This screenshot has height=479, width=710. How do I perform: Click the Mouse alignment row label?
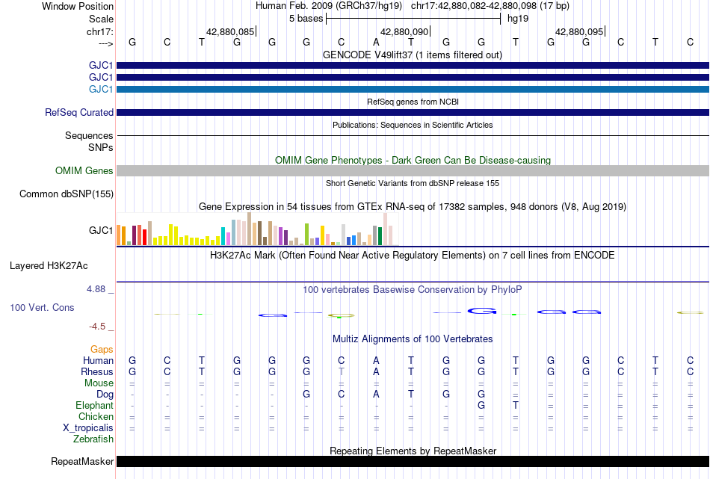click(x=99, y=383)
